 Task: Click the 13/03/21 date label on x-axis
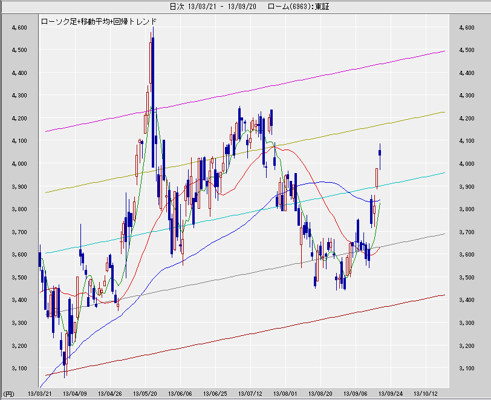click(39, 393)
